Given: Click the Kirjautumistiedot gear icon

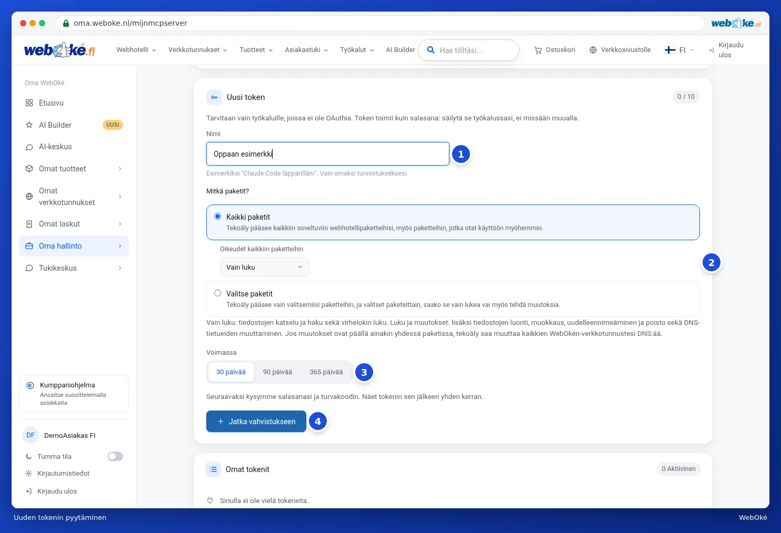Looking at the screenshot, I should pyautogui.click(x=29, y=474).
